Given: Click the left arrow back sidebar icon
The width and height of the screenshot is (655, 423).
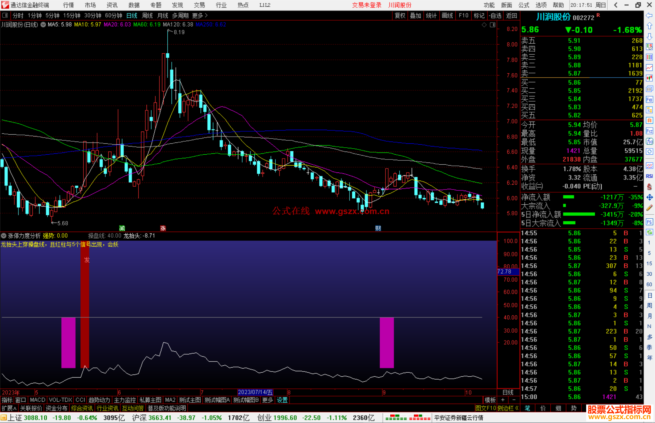Looking at the screenshot, I should coord(649,15).
